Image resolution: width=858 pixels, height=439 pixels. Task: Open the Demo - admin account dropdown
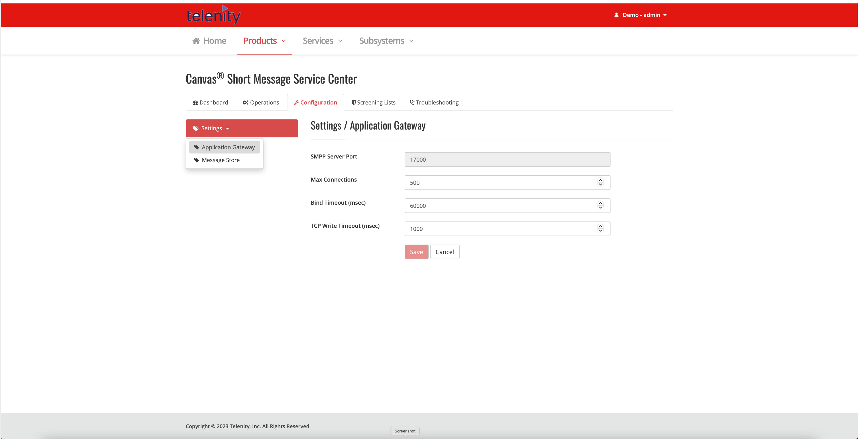click(640, 15)
